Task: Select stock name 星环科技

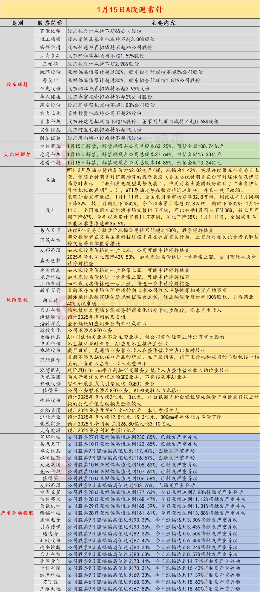Action: tap(50, 437)
